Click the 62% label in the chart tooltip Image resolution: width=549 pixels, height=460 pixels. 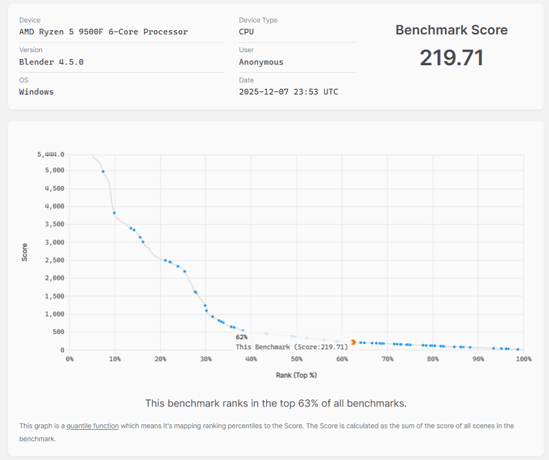tap(242, 337)
